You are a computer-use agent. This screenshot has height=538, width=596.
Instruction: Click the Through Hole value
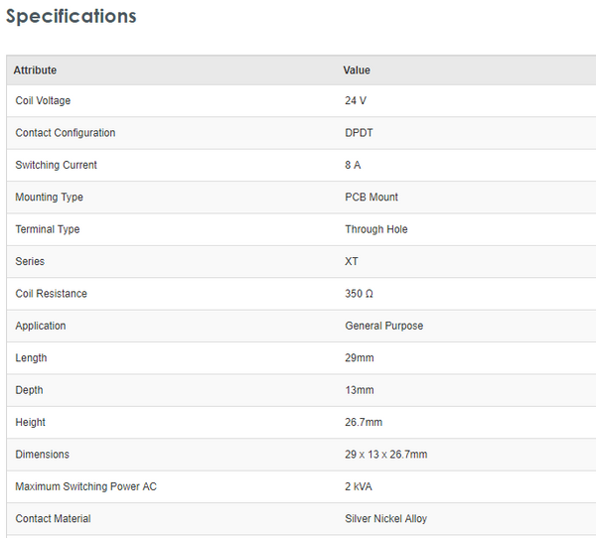(376, 229)
